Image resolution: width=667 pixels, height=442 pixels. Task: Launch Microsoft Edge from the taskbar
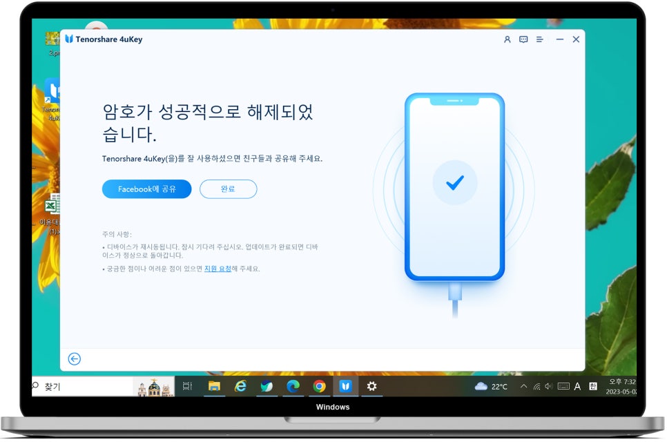click(x=293, y=386)
